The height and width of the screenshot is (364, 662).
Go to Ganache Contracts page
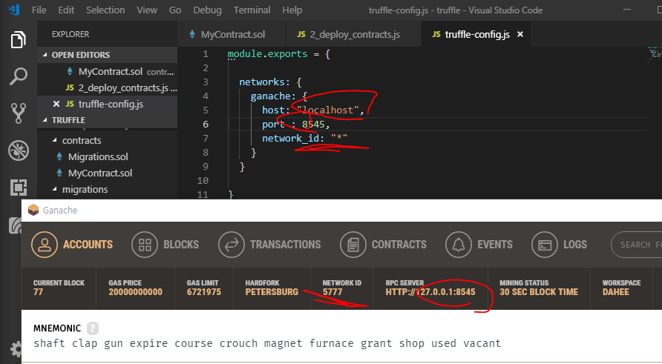pos(383,245)
